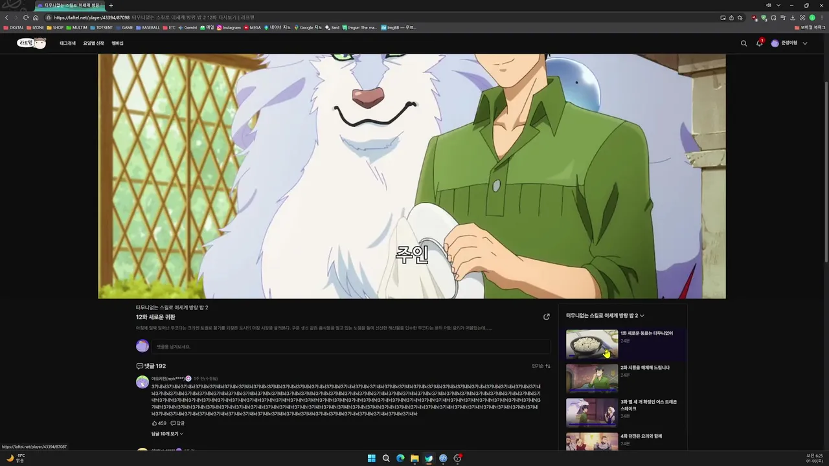Image resolution: width=829 pixels, height=466 pixels.
Task: Click the series title link above 12화 새로운 귀환
Action: coord(172,307)
